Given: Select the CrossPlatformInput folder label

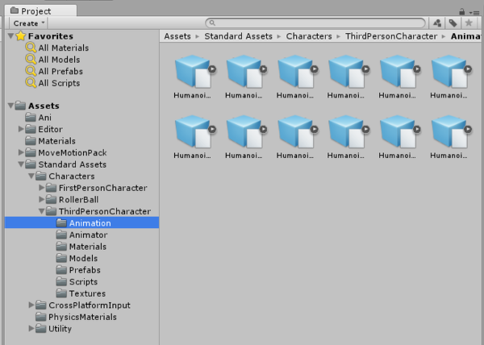Looking at the screenshot, I should 90,305.
